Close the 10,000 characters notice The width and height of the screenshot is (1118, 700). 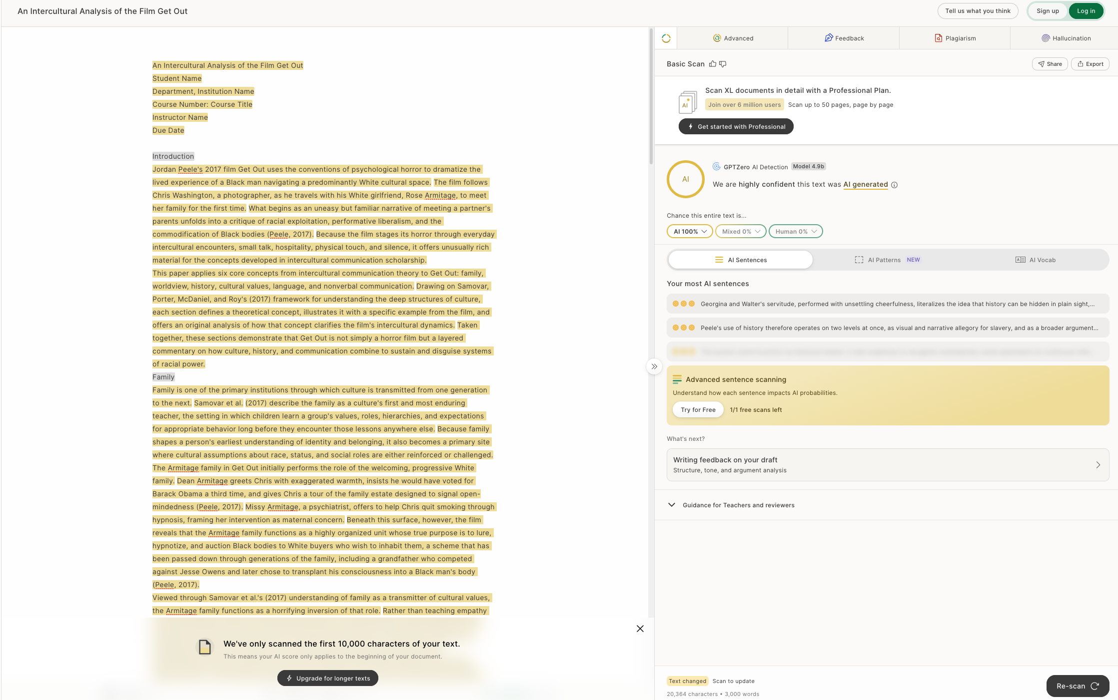click(640, 629)
